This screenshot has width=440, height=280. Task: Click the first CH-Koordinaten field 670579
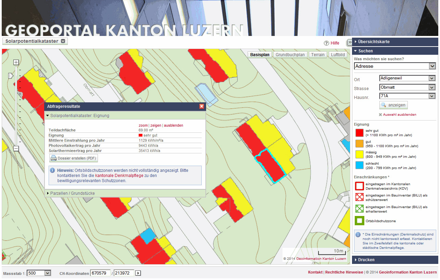(100, 273)
